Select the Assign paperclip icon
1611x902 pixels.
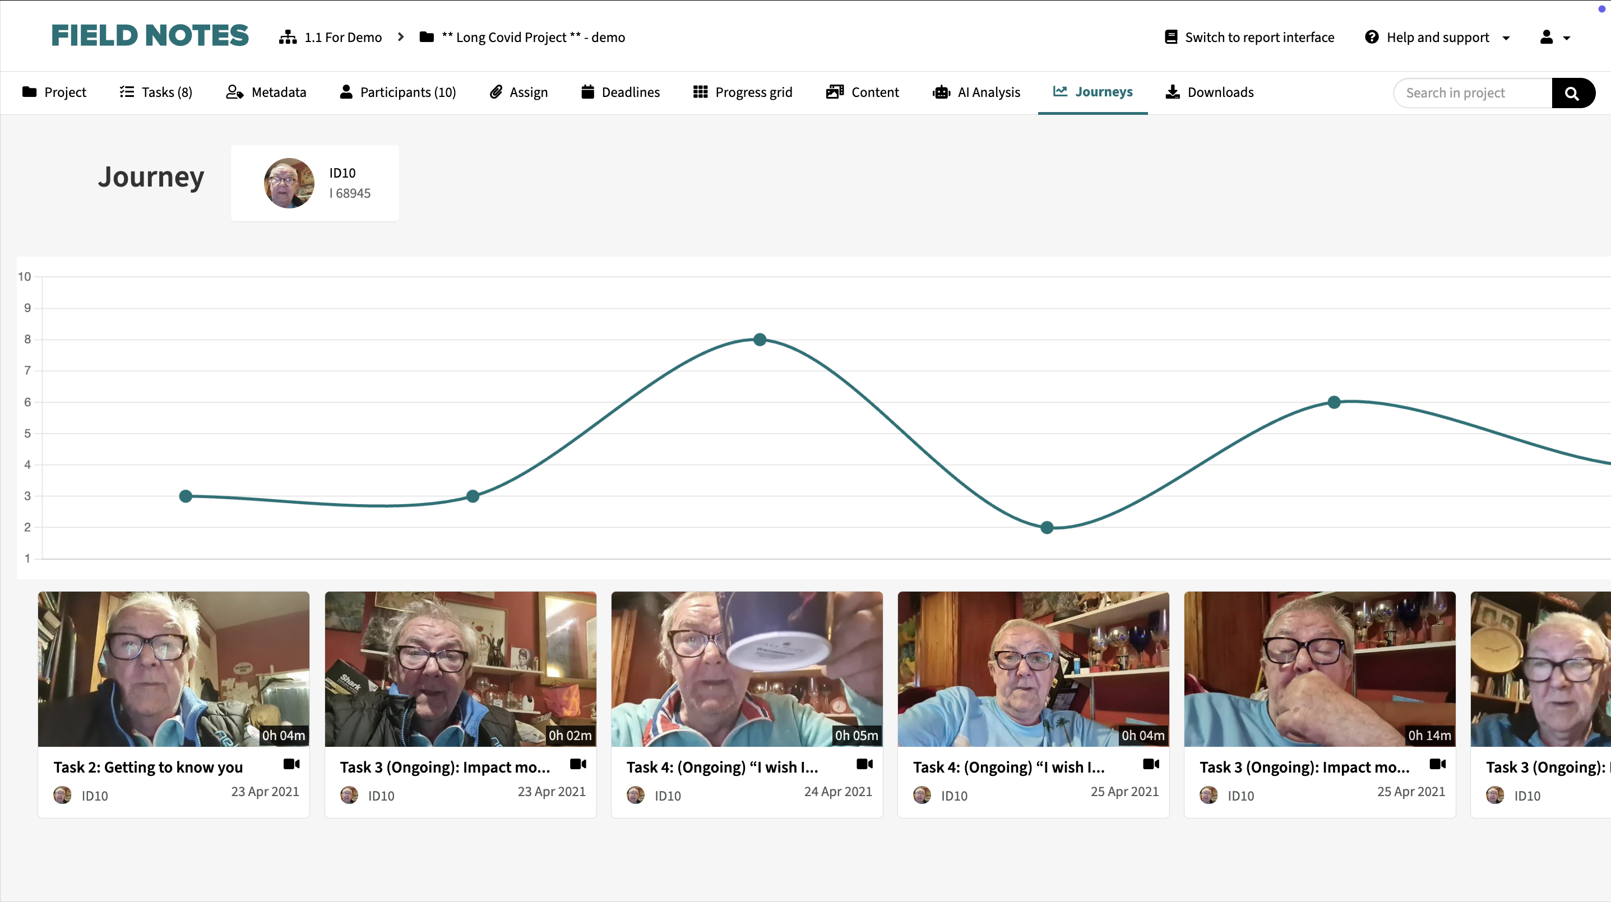(x=496, y=92)
